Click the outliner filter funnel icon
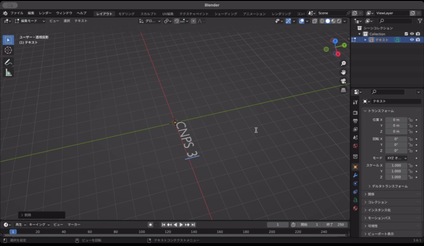 420,21
